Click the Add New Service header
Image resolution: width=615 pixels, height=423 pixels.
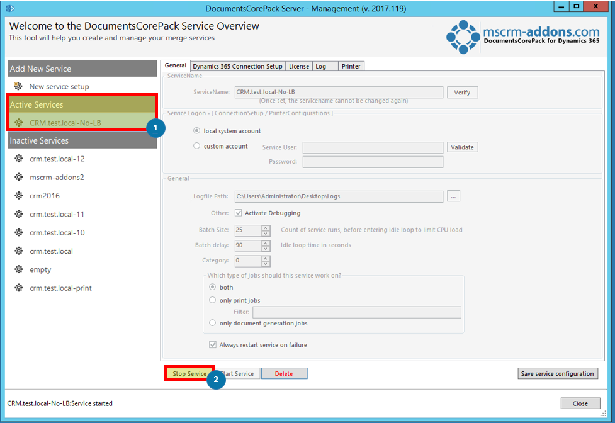point(82,69)
